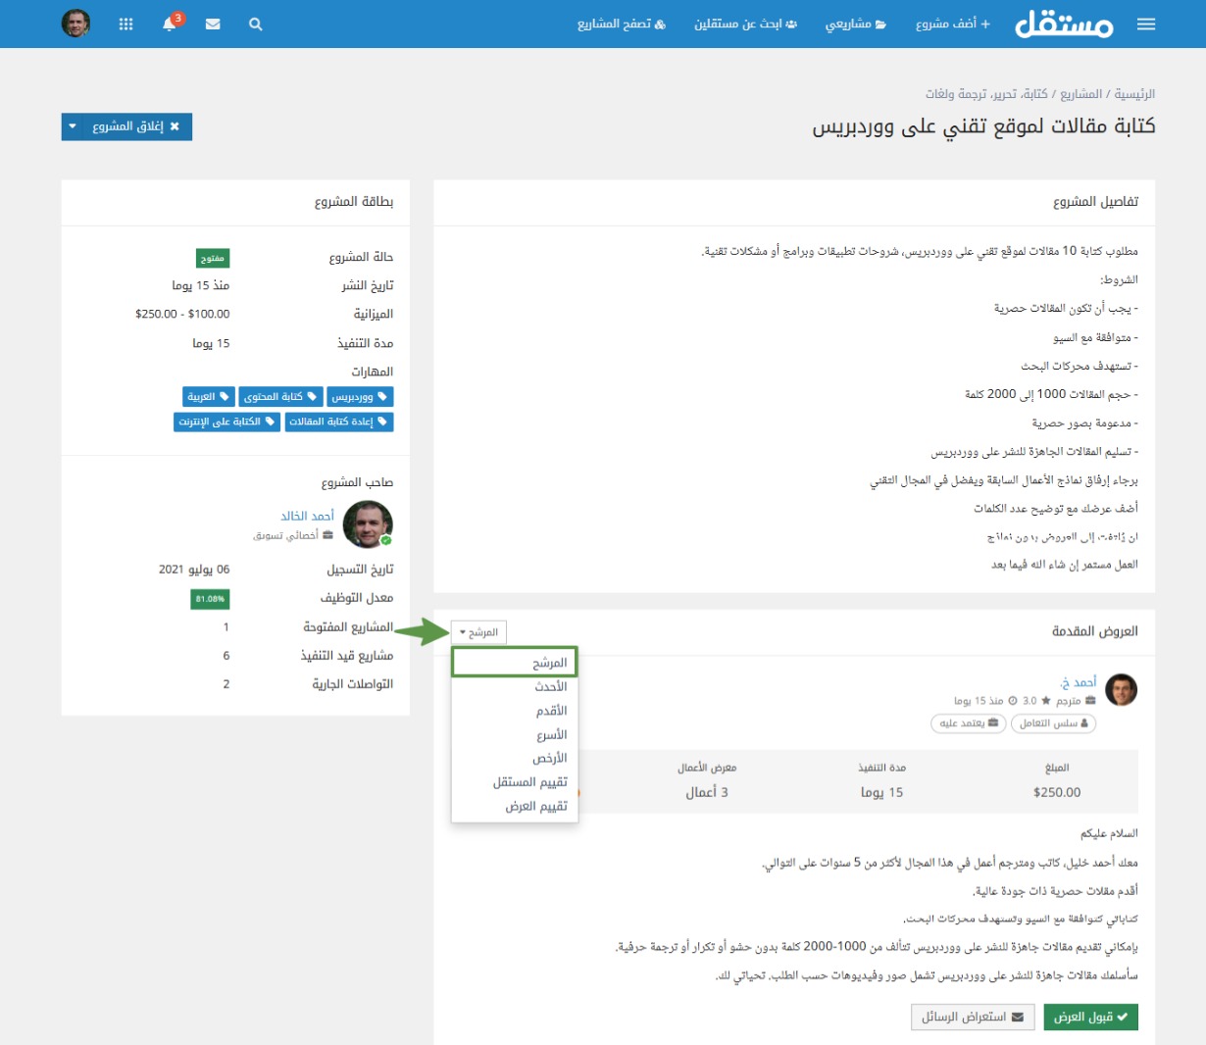Click the الرئيسية breadcrumb link
The width and height of the screenshot is (1206, 1045).
(x=1134, y=94)
